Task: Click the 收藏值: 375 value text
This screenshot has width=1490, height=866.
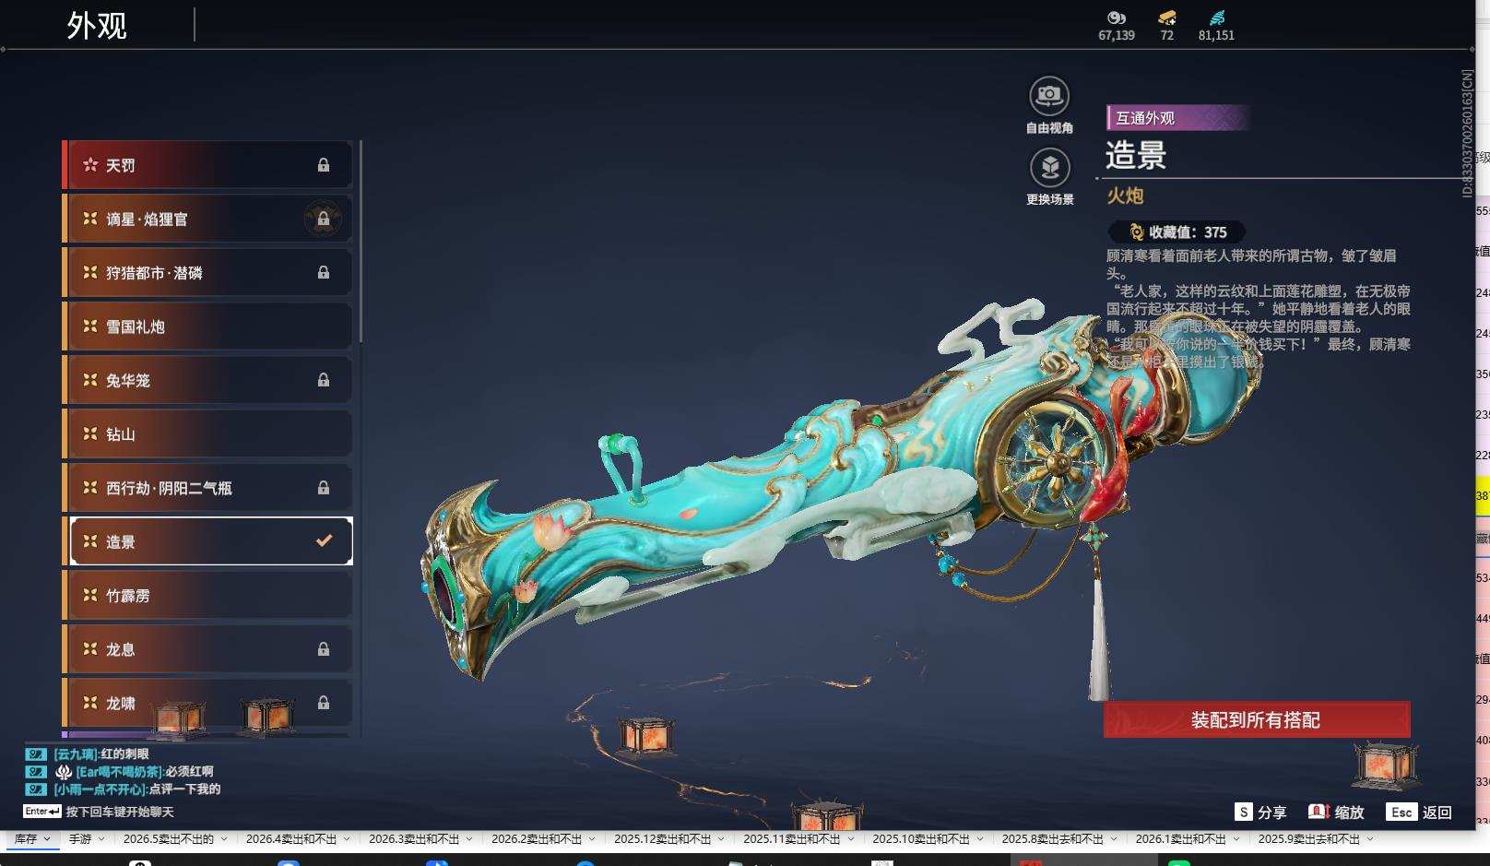Action: tap(1188, 232)
